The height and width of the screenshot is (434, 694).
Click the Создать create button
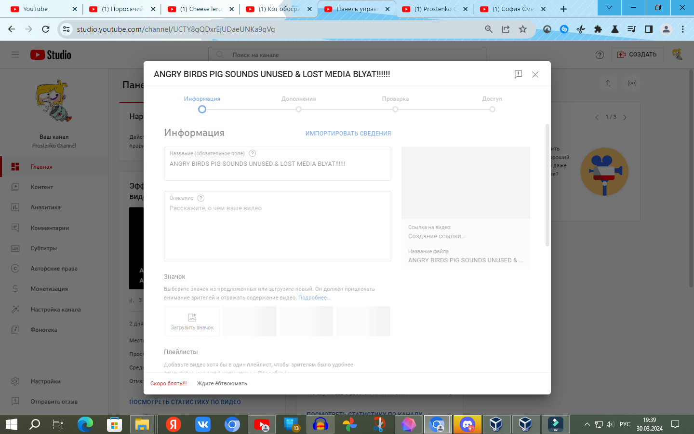pyautogui.click(x=637, y=54)
